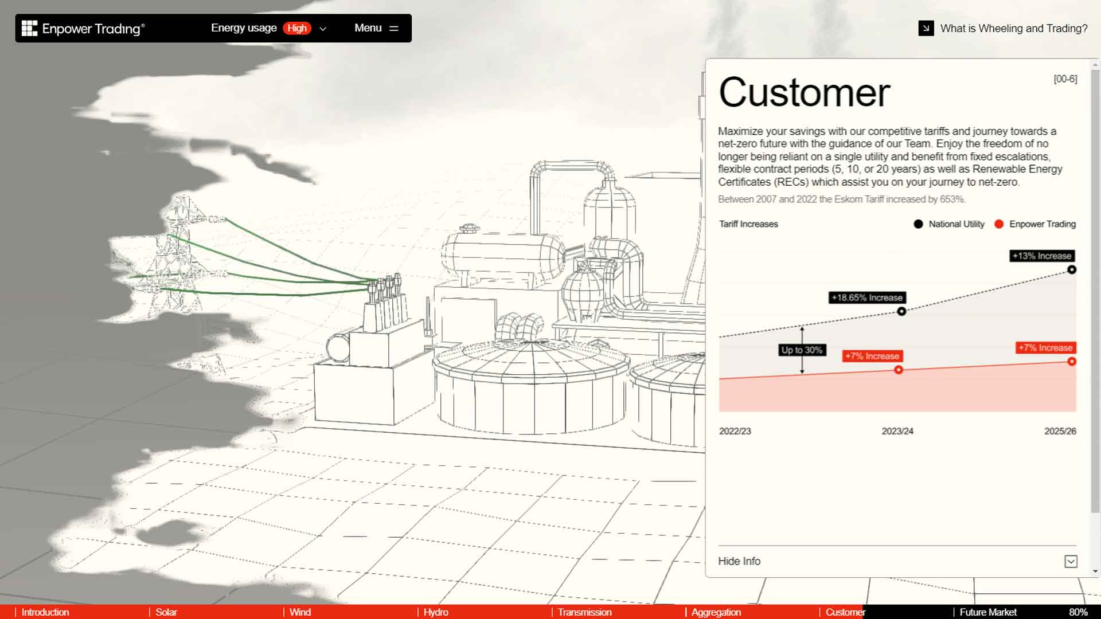Go to the Wind section
Viewport: 1101px width, 619px height.
tap(300, 612)
